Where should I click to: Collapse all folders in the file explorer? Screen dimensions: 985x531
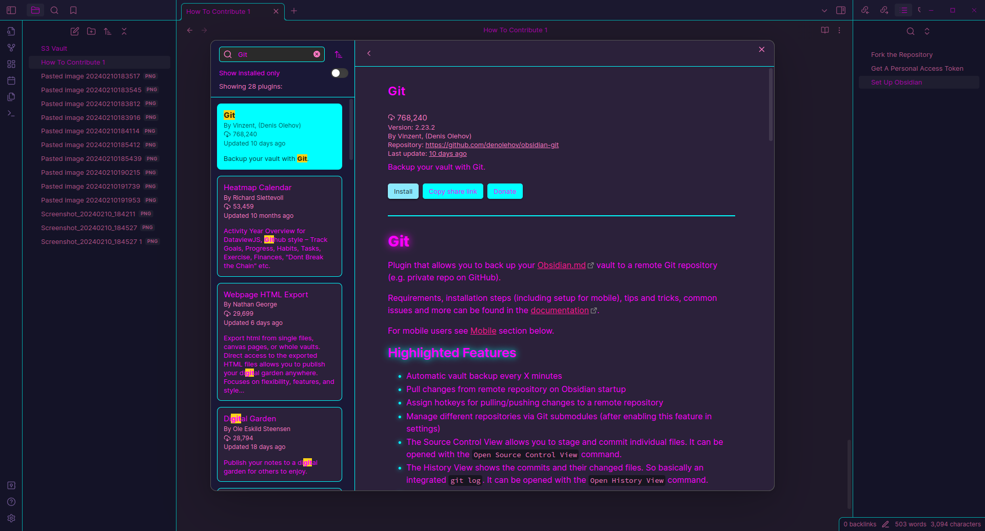pos(124,31)
